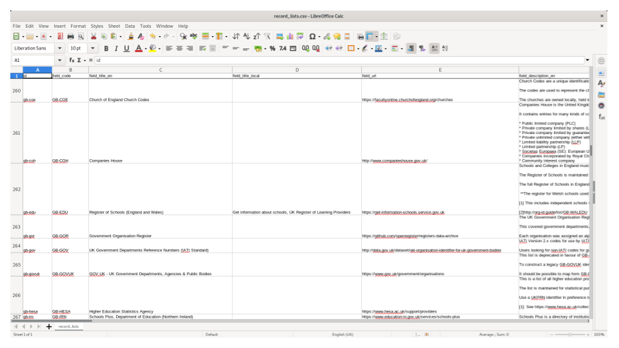Click the Save document icon
This screenshot has height=348, width=619.
43,36
